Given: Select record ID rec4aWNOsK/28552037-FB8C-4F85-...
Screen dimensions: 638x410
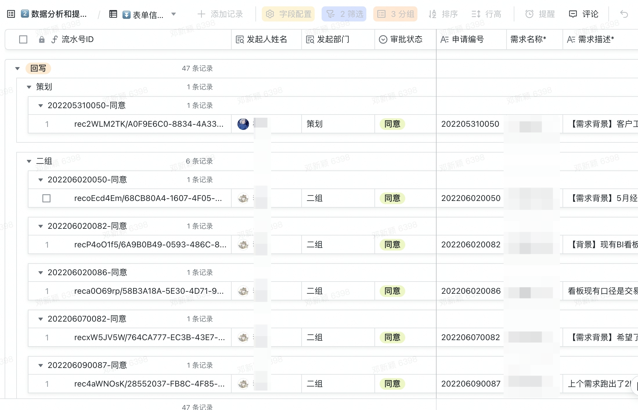Looking at the screenshot, I should [x=149, y=384].
